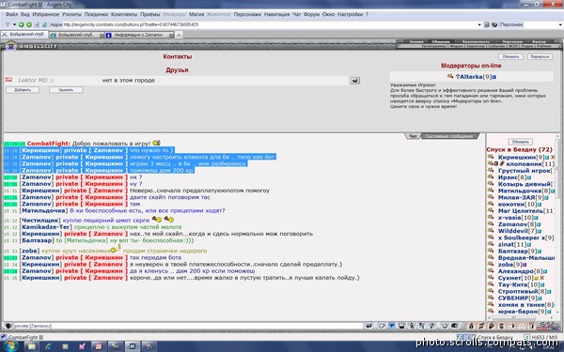The image size is (564, 352).
Task: Click the fourth pink-background toolbar icon
Action: [501, 326]
